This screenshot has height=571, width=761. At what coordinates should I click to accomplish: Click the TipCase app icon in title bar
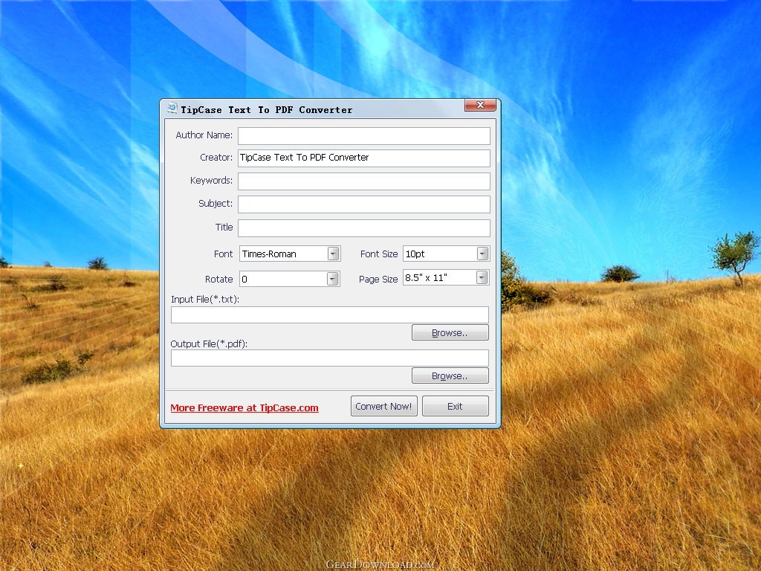pos(172,109)
